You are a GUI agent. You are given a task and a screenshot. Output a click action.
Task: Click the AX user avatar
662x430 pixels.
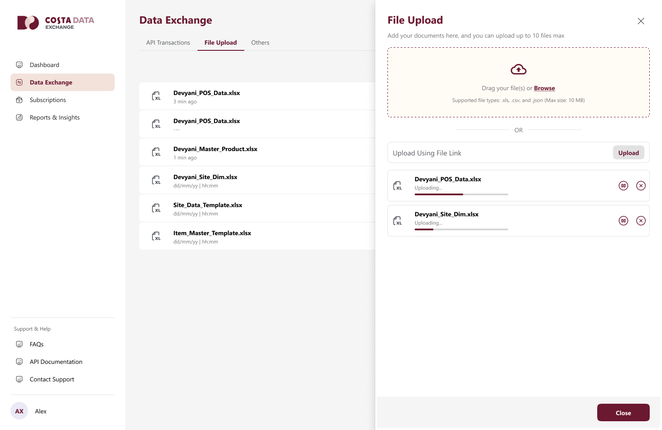tap(19, 411)
